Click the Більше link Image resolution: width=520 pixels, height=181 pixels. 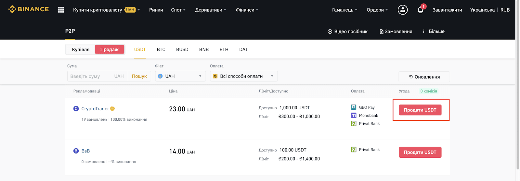point(436,31)
